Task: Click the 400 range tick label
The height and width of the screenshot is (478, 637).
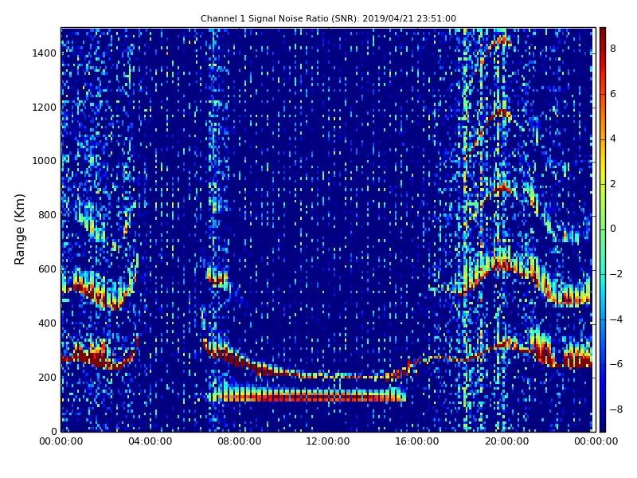Action: 47,323
